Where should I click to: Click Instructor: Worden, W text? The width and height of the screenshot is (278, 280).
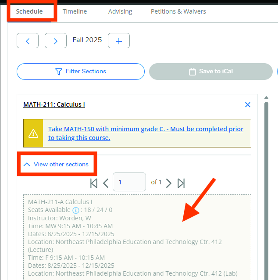click(x=60, y=218)
